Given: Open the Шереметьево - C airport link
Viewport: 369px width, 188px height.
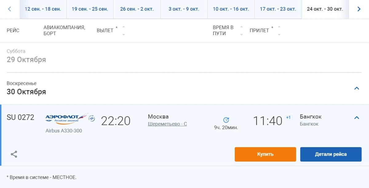Looking at the screenshot, I should coord(167,124).
